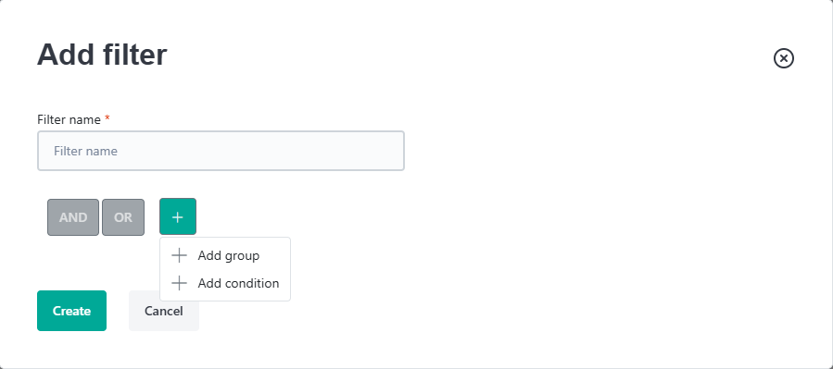Click the Filter name placeholder text in the box
The height and width of the screenshot is (369, 833).
tap(85, 151)
